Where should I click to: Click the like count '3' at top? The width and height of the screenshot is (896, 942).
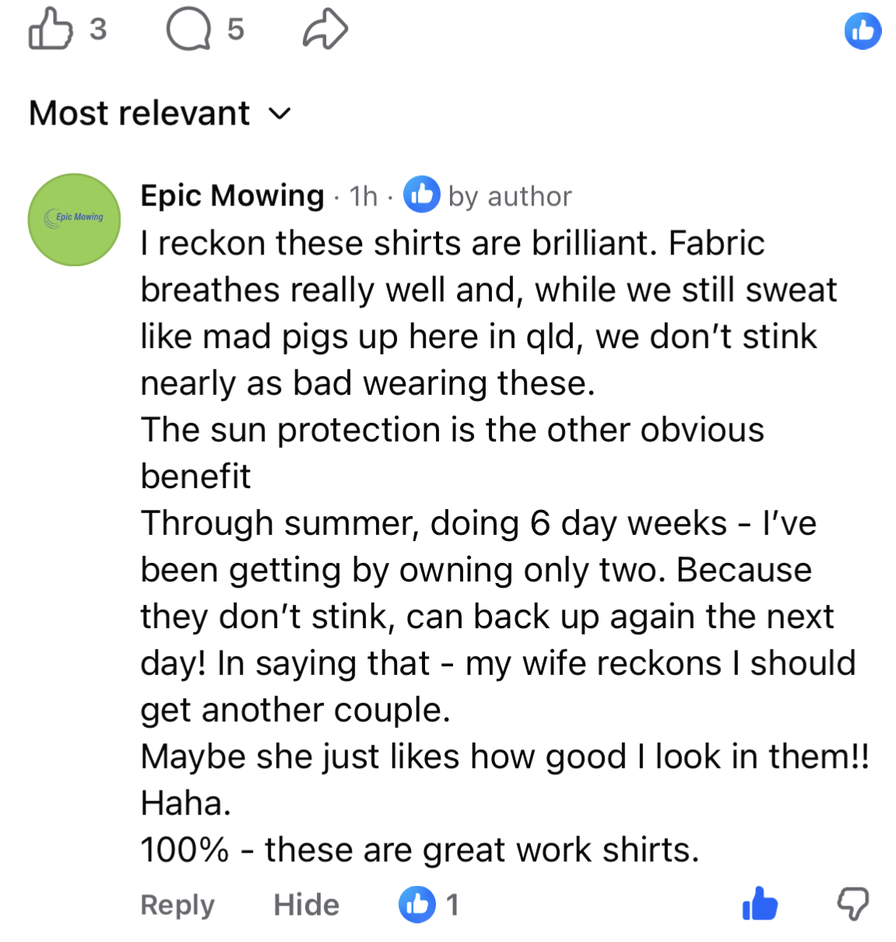click(97, 30)
